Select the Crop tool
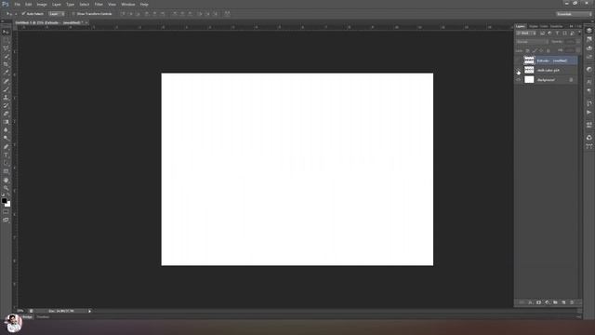 [6, 64]
